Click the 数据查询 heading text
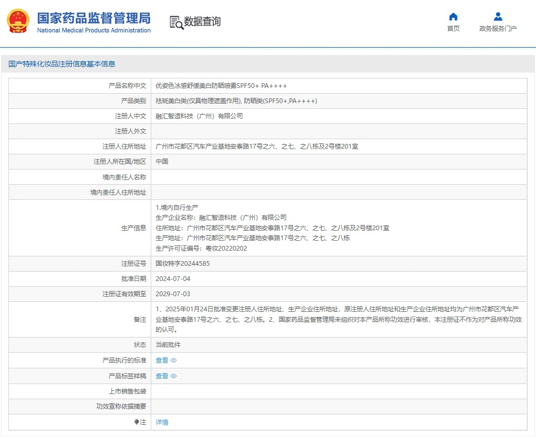This screenshot has width=536, height=439. [x=202, y=21]
